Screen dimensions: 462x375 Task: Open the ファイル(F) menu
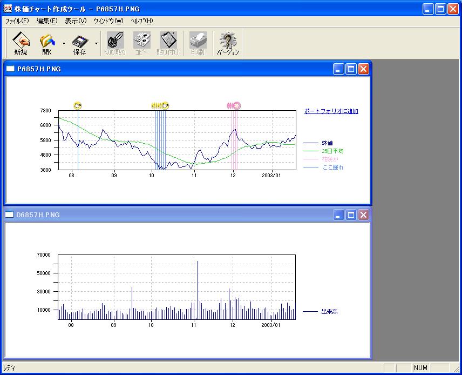tap(17, 21)
